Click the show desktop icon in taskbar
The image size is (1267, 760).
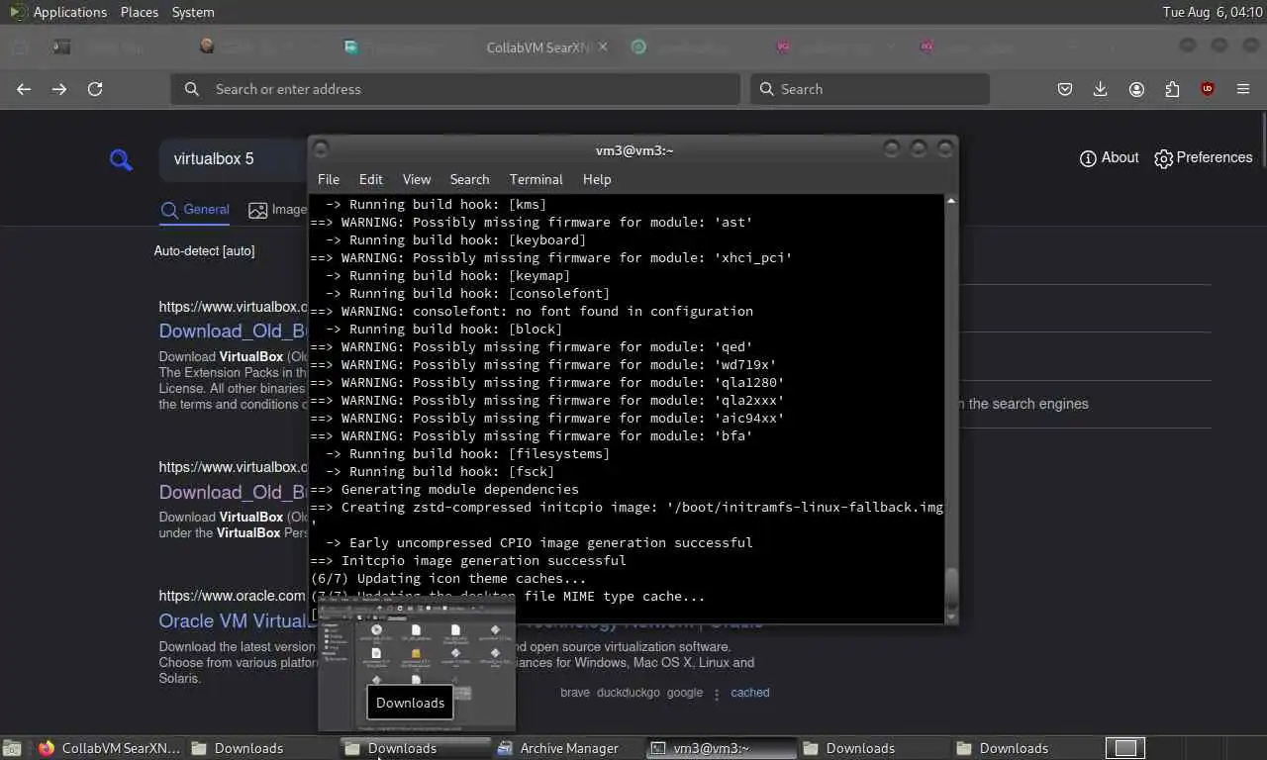click(12, 748)
